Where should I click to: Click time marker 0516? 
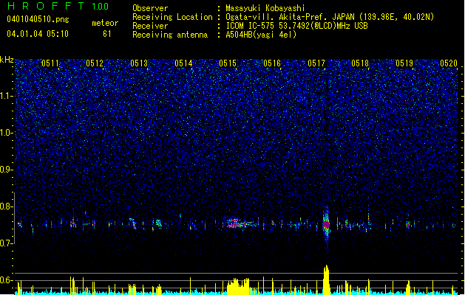click(x=272, y=63)
